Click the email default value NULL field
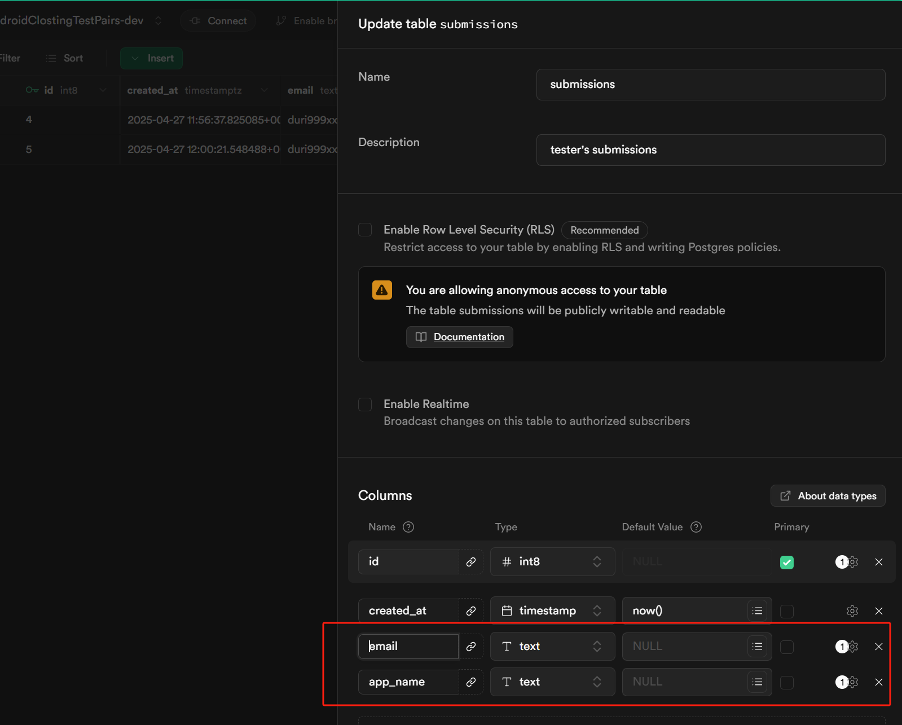The image size is (902, 725). pos(685,647)
